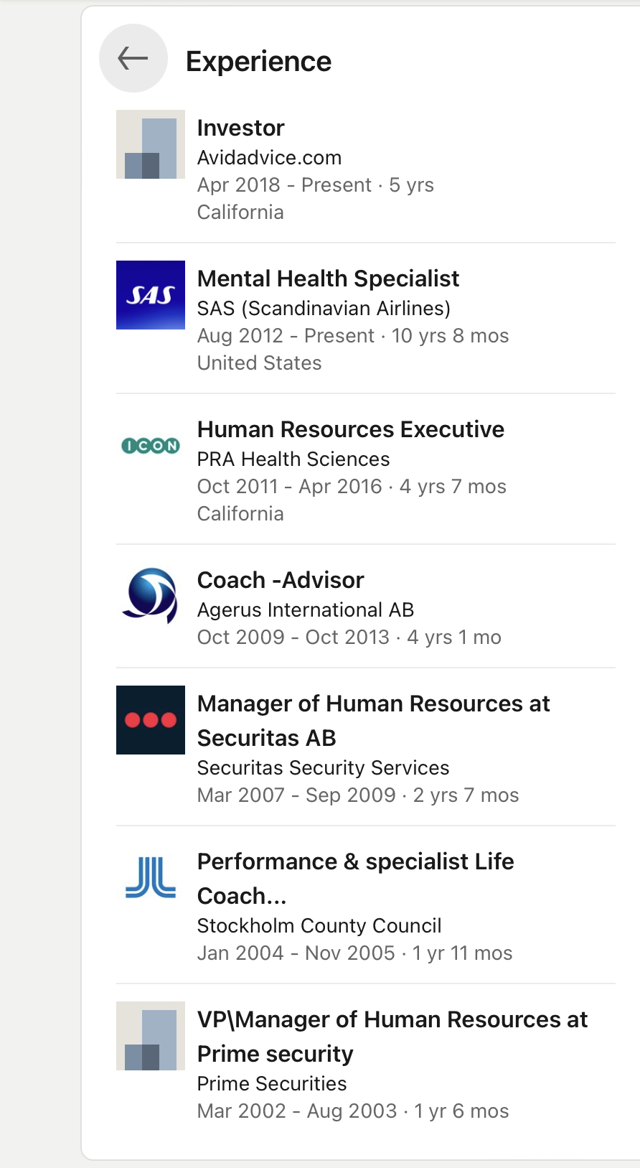Select the Mental Health Specialist title
This screenshot has height=1168, width=640.
click(x=328, y=279)
